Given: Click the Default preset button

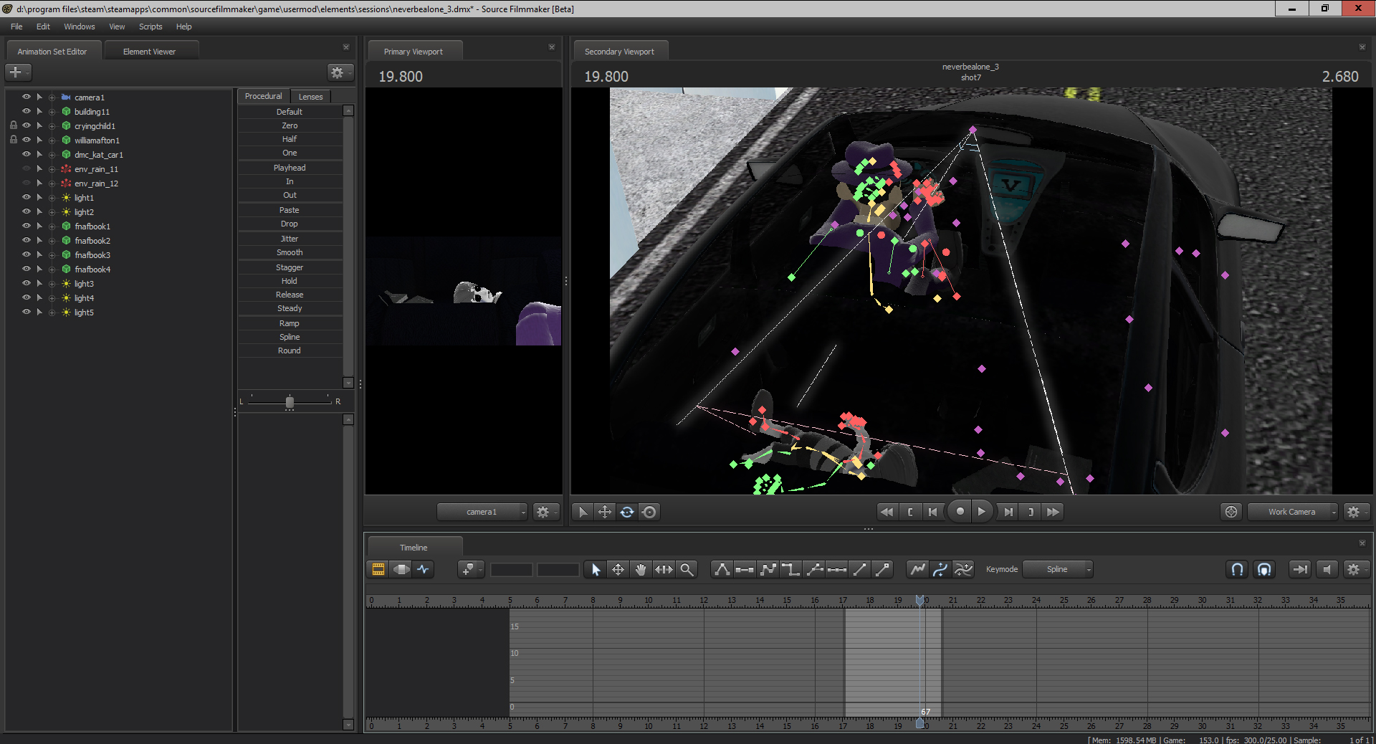Looking at the screenshot, I should 290,112.
